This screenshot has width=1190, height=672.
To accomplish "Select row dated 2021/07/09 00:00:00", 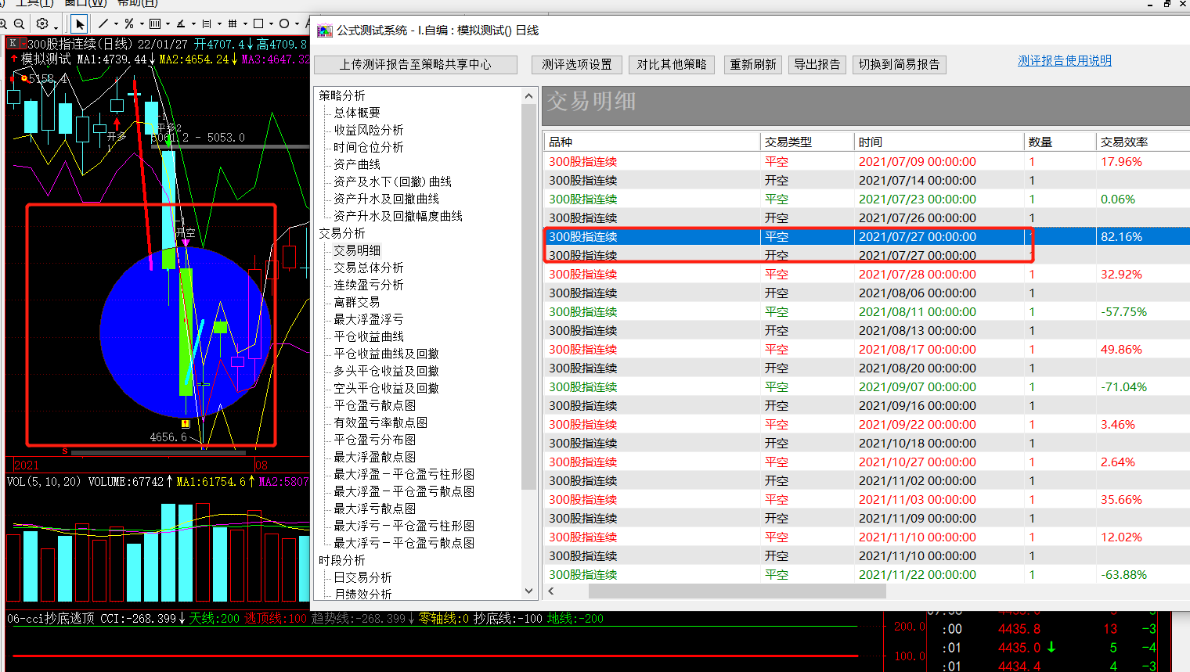I will (867, 162).
